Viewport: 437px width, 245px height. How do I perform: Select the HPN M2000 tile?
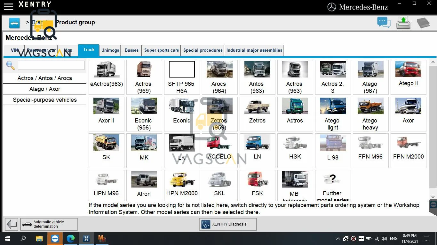pos(182,185)
